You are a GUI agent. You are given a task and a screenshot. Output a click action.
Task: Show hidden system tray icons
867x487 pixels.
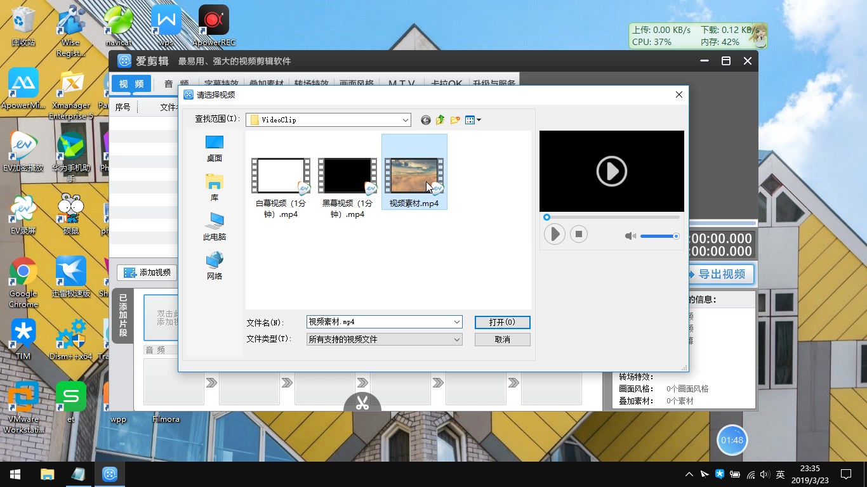pos(689,474)
